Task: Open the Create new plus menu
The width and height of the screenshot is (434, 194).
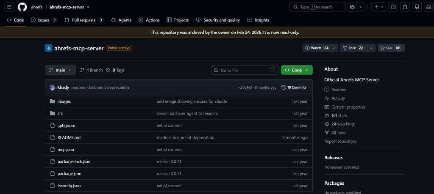Action: (379, 7)
